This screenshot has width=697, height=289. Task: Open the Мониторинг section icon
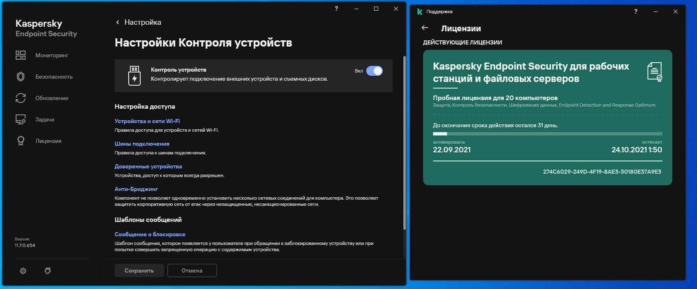21,55
